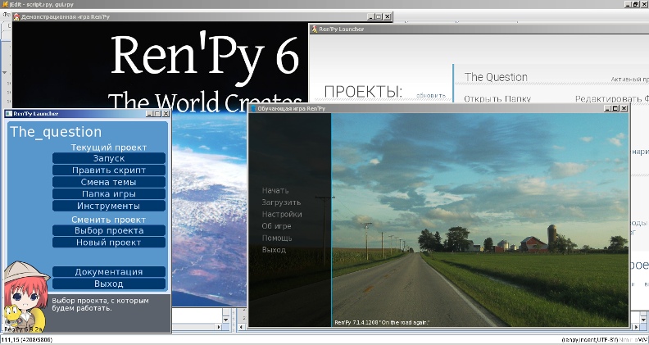Click demo game window icon in title bar

(16, 17)
